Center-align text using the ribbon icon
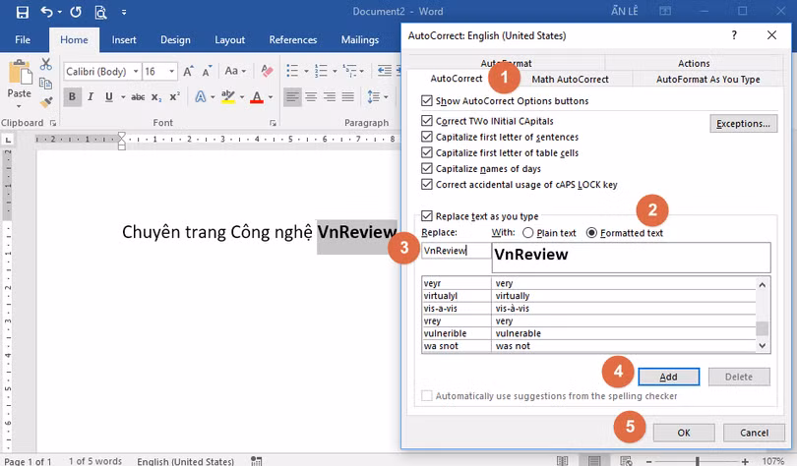This screenshot has width=797, height=466. [x=312, y=97]
